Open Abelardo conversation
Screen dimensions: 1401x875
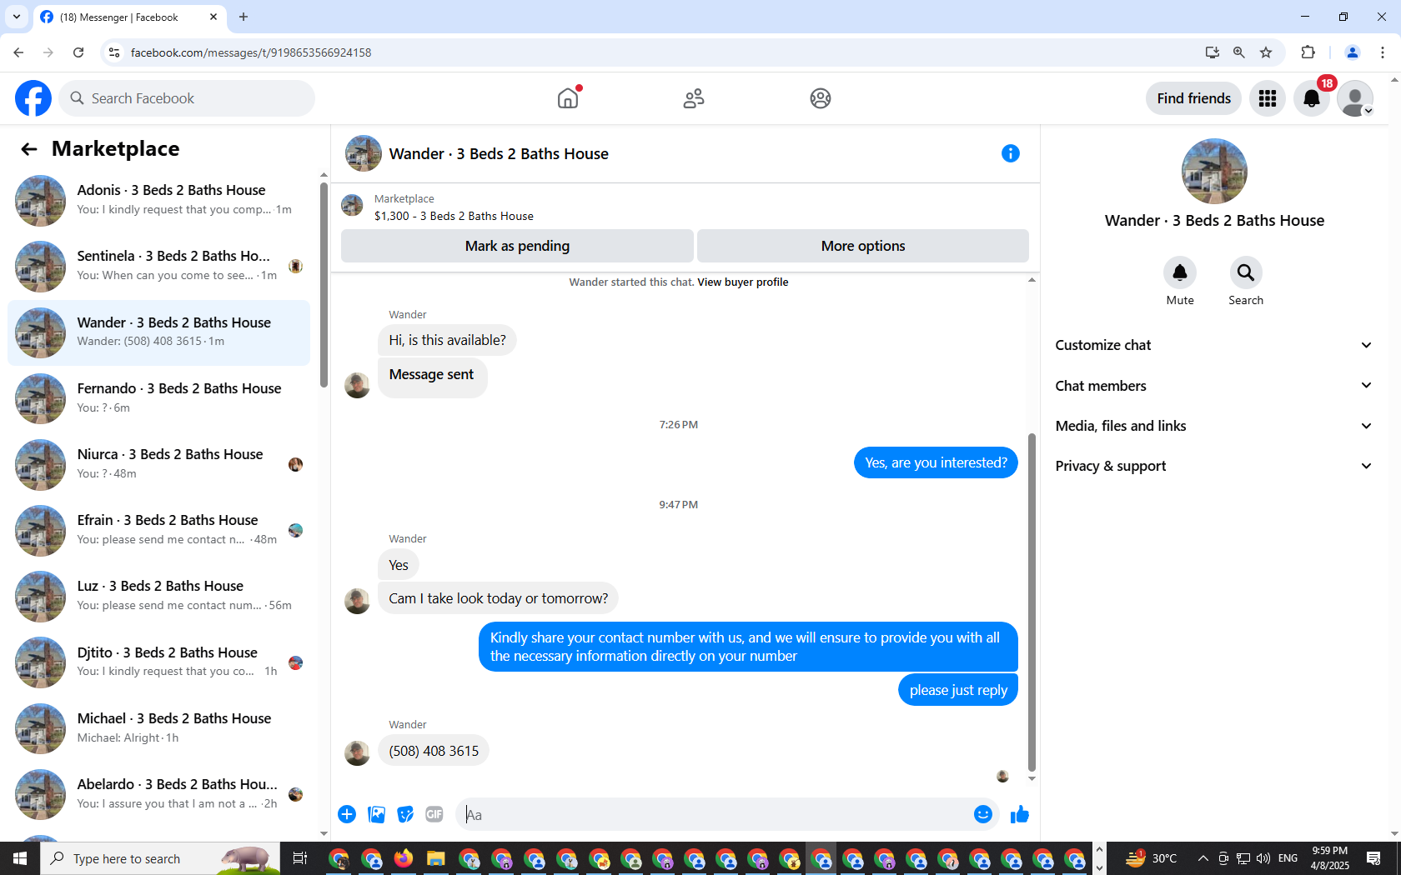tap(158, 793)
